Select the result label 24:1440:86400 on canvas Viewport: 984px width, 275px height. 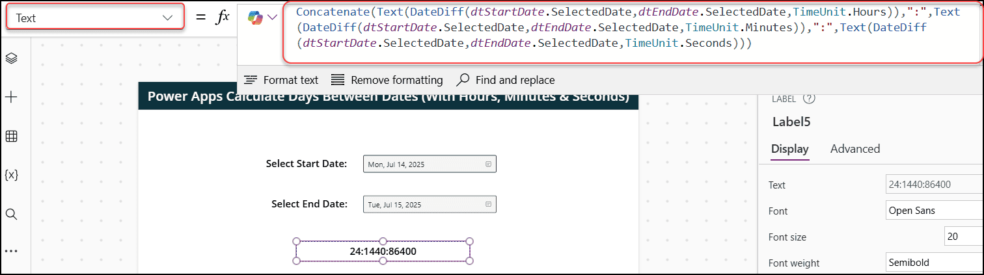coord(383,251)
